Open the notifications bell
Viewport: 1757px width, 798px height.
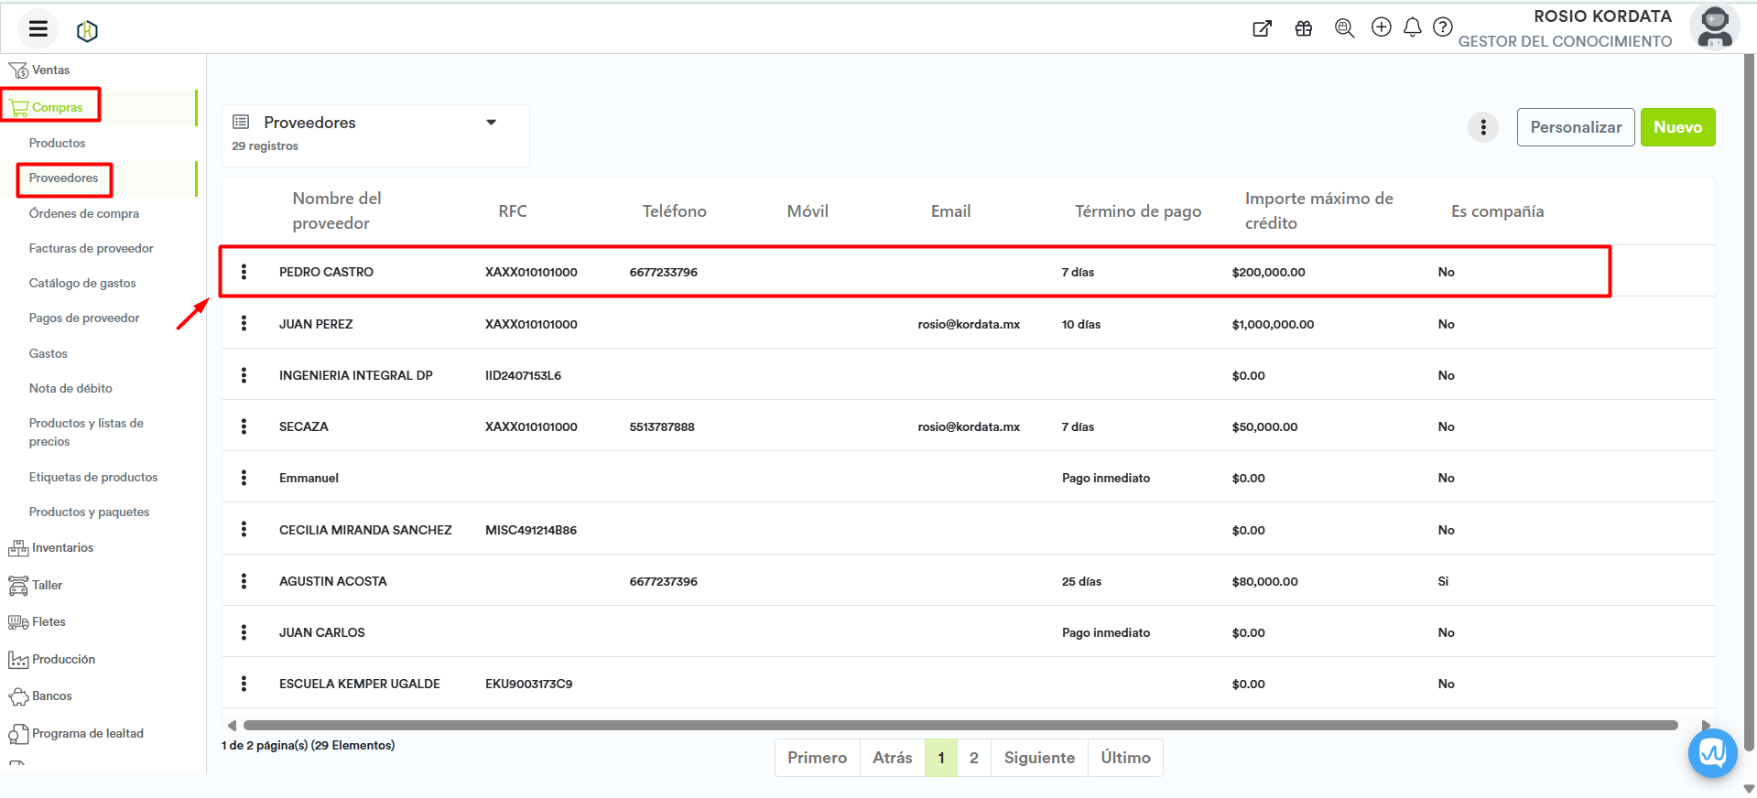(1412, 27)
